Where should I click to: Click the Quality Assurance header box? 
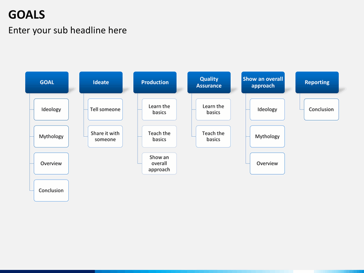[x=209, y=82]
